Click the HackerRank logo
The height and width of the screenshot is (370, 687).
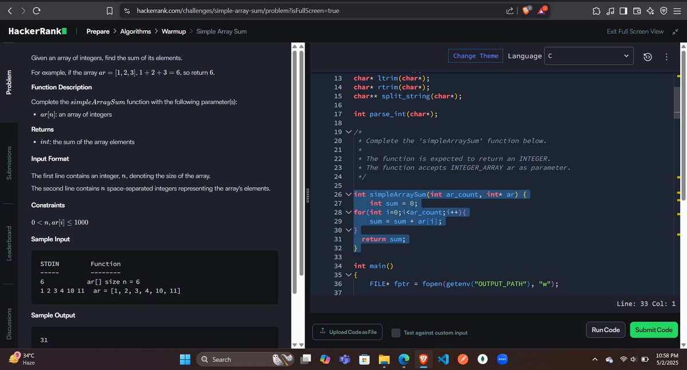pyautogui.click(x=38, y=31)
